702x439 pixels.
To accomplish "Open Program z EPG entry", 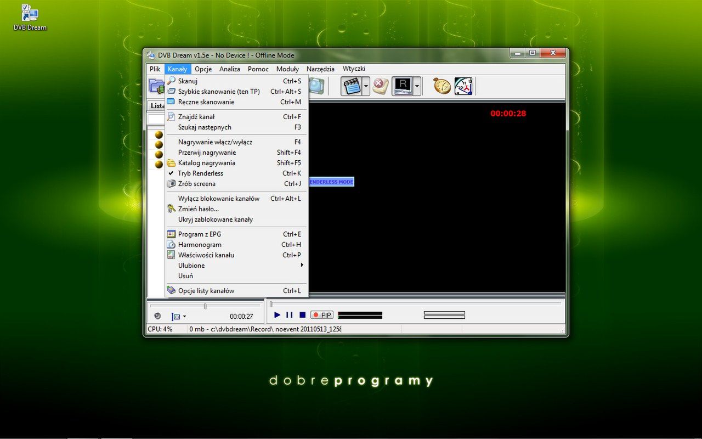I will point(236,234).
